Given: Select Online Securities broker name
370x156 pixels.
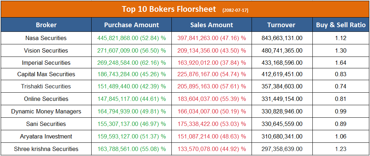Looking at the screenshot, I should (46, 99).
